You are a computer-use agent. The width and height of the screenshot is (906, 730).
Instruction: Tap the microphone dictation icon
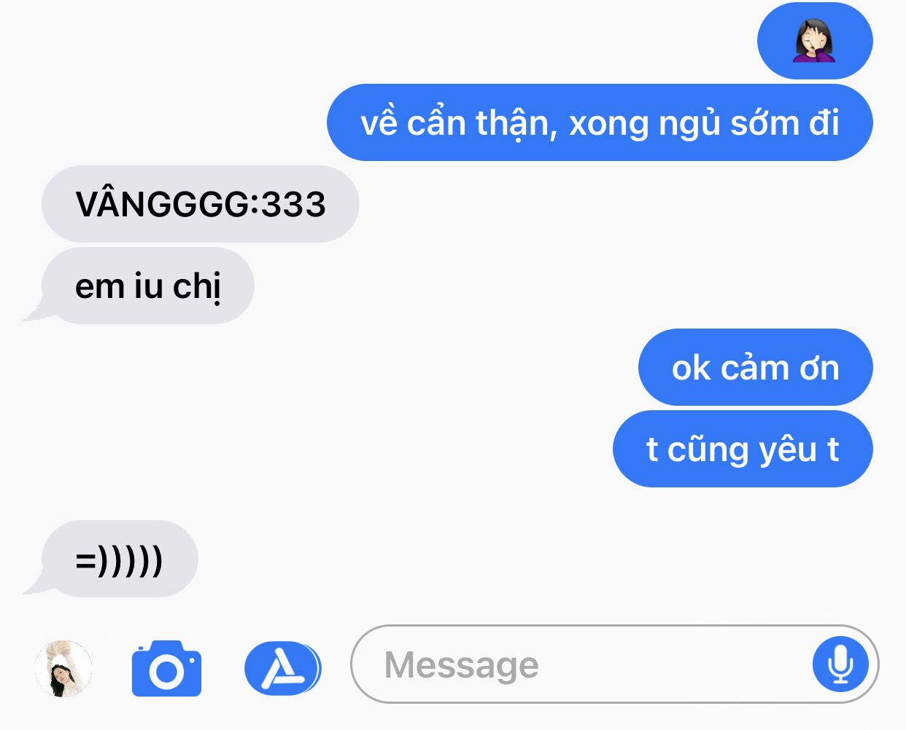840,664
